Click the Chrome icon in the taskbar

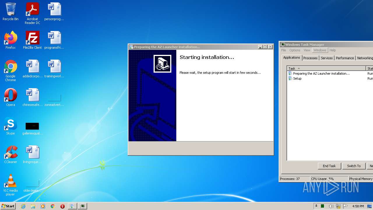pos(53,206)
